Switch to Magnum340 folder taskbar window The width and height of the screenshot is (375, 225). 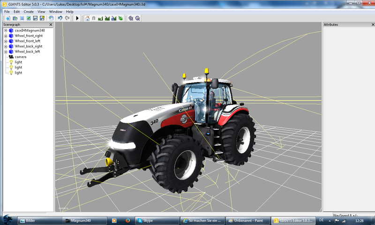[84, 221]
